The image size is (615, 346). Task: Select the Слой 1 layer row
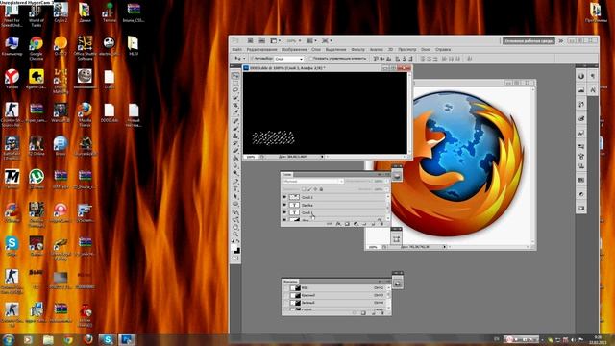(x=334, y=212)
